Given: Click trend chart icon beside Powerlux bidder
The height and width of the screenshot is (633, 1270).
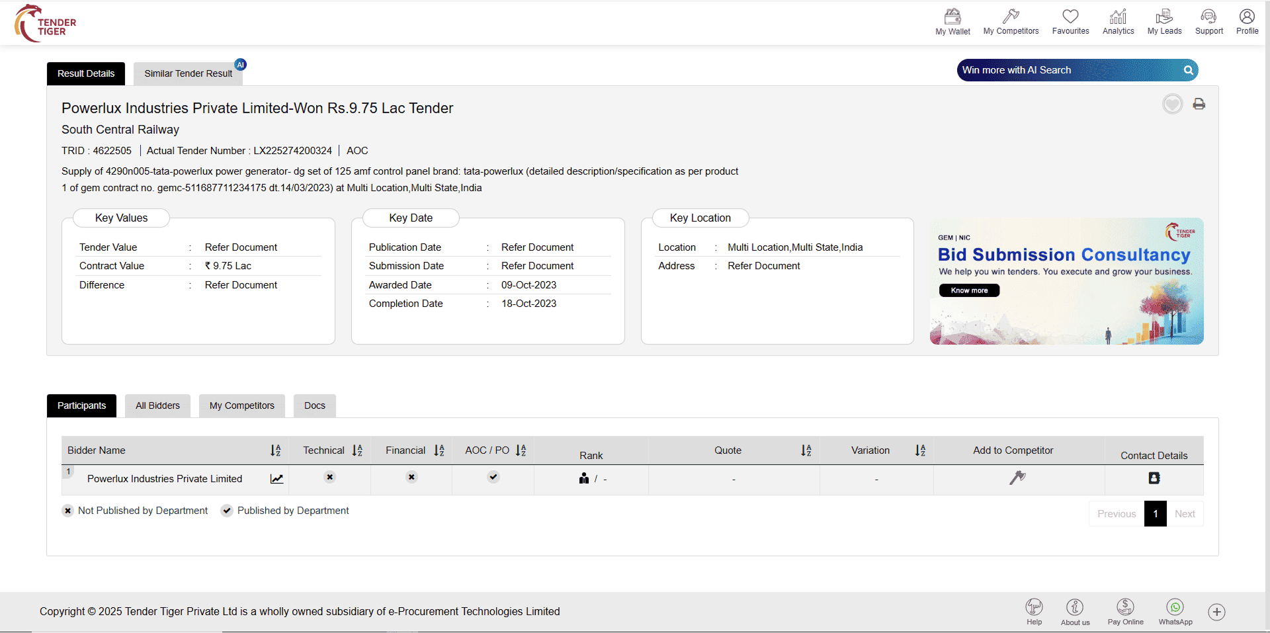Looking at the screenshot, I should [x=276, y=479].
